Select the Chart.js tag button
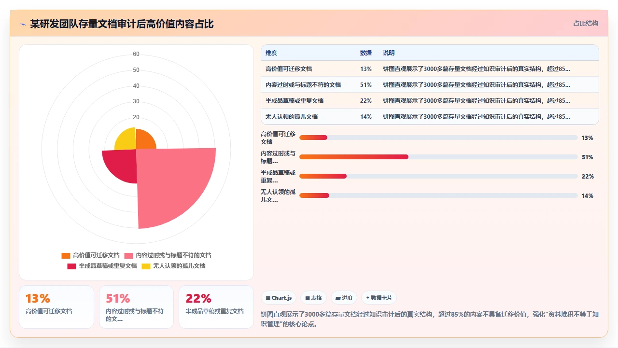Viewport: 618px width, 348px height. [279, 298]
